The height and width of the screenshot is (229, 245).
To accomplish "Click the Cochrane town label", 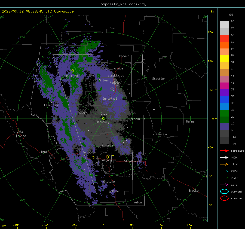I will click(x=89, y=152).
